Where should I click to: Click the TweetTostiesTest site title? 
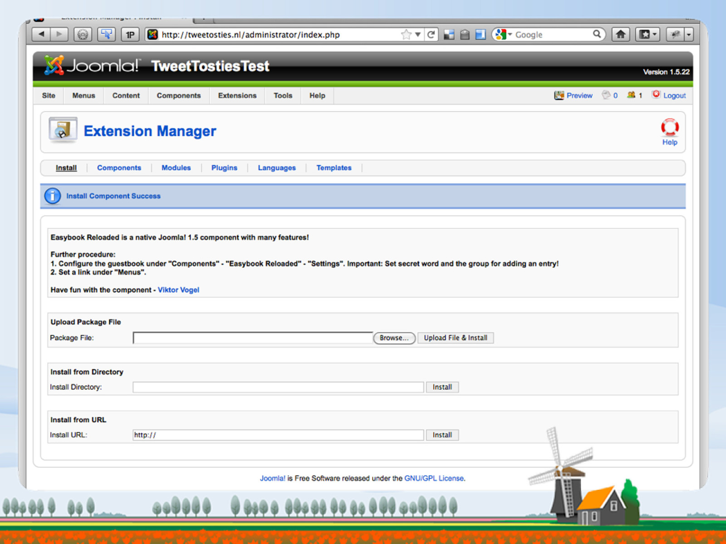pos(210,66)
